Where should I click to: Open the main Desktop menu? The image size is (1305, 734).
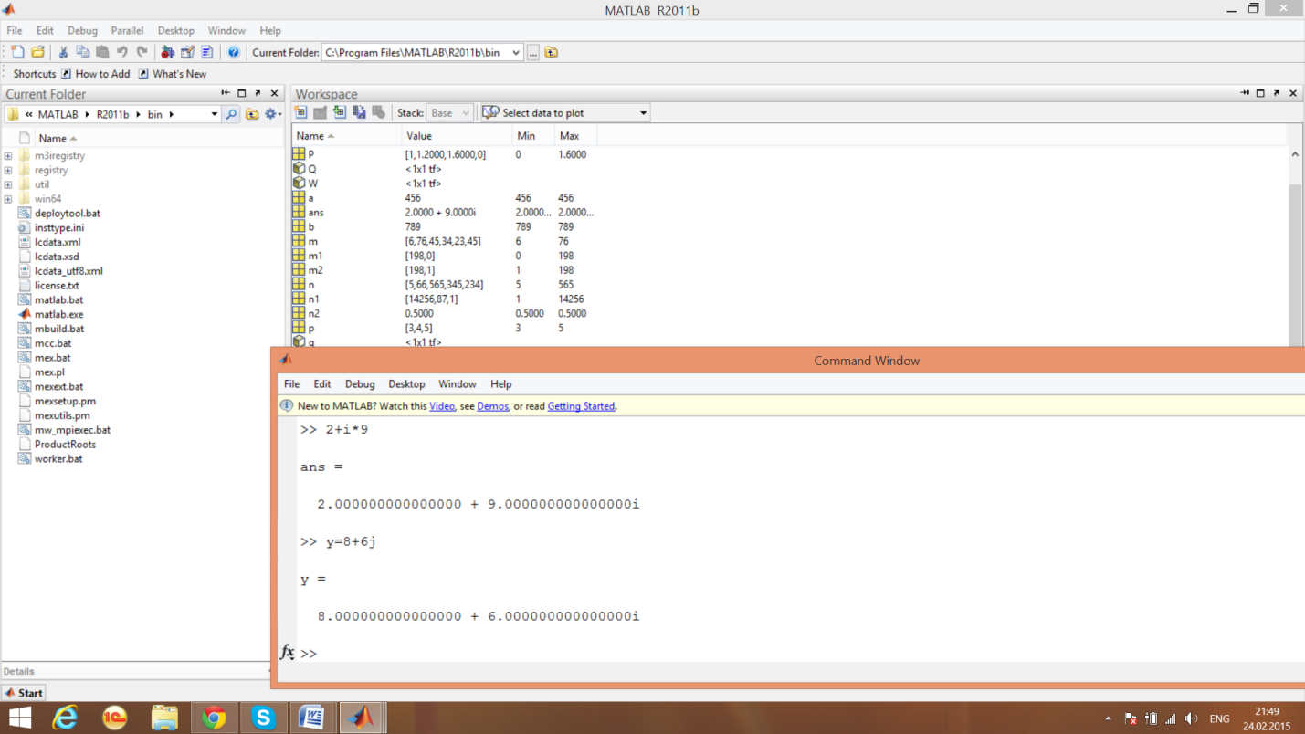[x=175, y=30]
